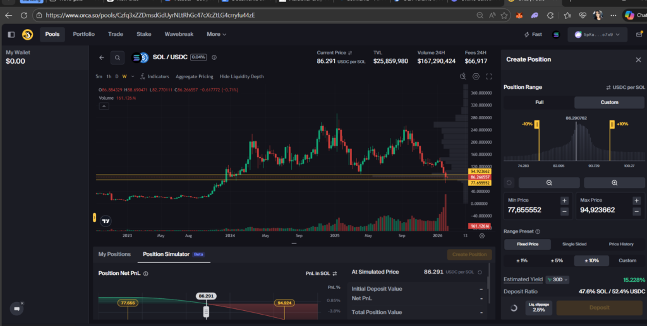Open chart interval dropdown arrow
Screen dimensions: 647x326
tap(133, 76)
